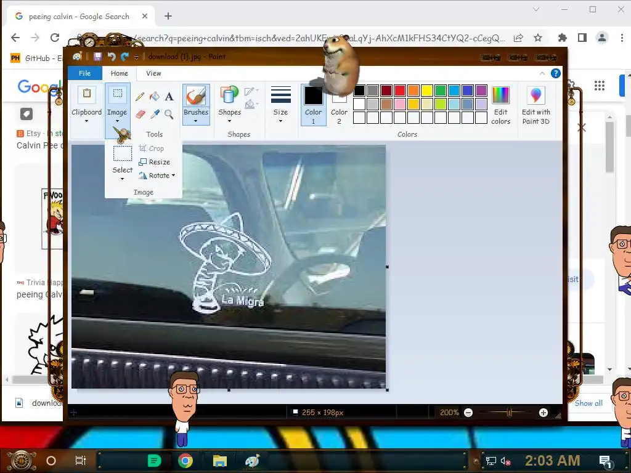Screen dimensions: 631x473
Task: Click the Resize button
Action: coord(155,162)
